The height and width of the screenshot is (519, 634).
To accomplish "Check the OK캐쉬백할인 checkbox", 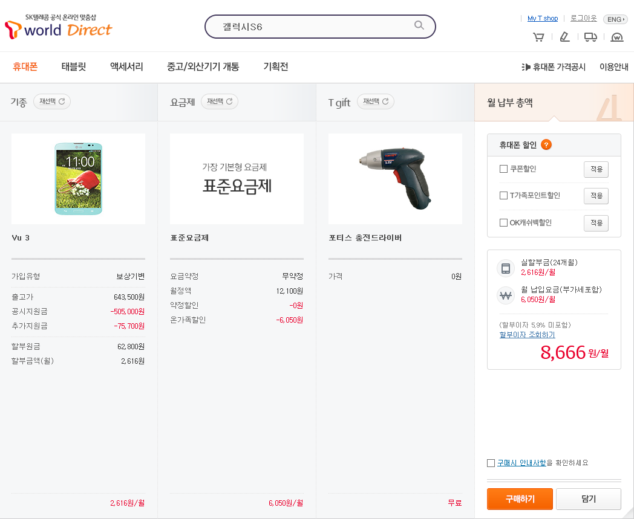I will 503,223.
